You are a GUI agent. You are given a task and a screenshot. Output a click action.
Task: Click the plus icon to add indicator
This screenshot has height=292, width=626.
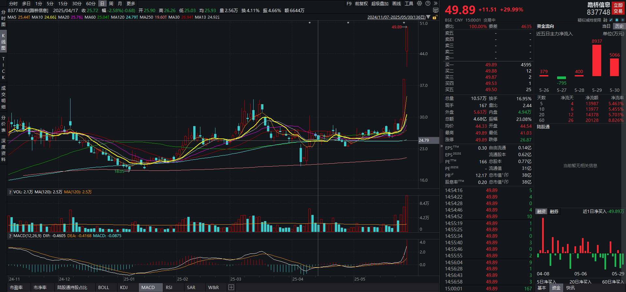click(x=231, y=287)
